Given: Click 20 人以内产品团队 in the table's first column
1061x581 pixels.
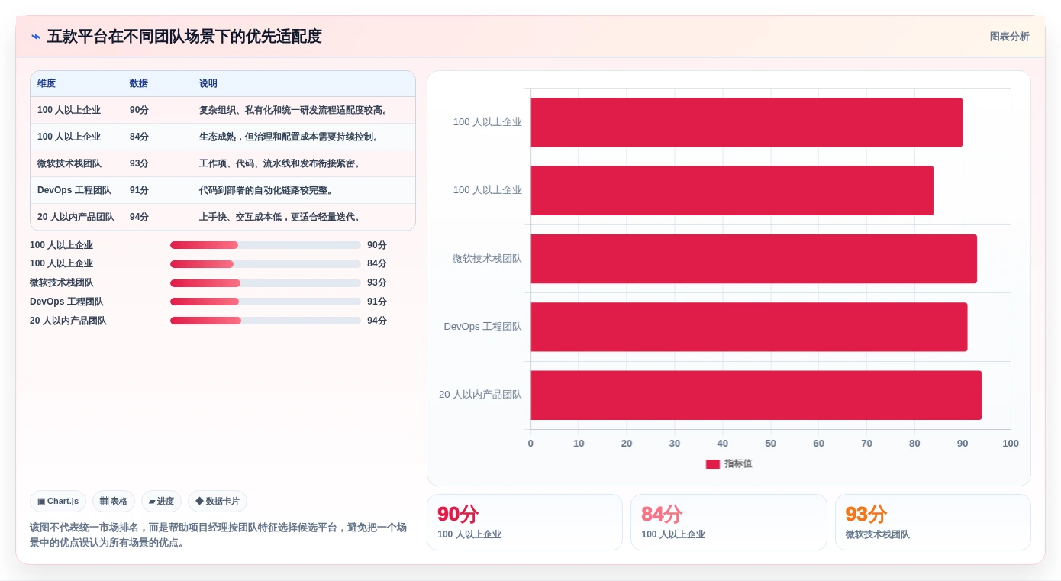Looking at the screenshot, I should [76, 218].
